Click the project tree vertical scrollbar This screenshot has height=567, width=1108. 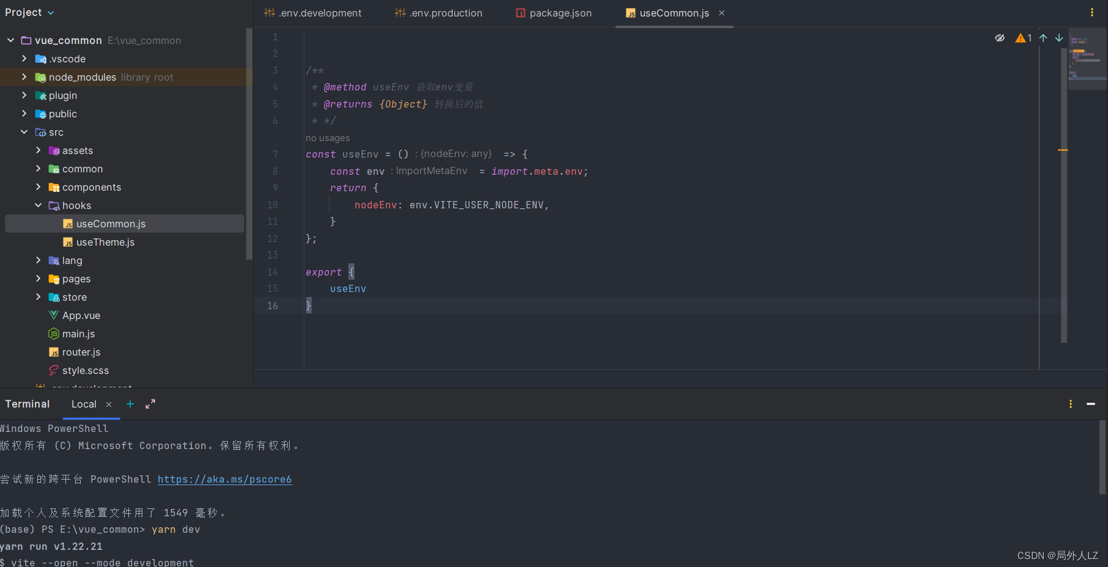coord(249,144)
